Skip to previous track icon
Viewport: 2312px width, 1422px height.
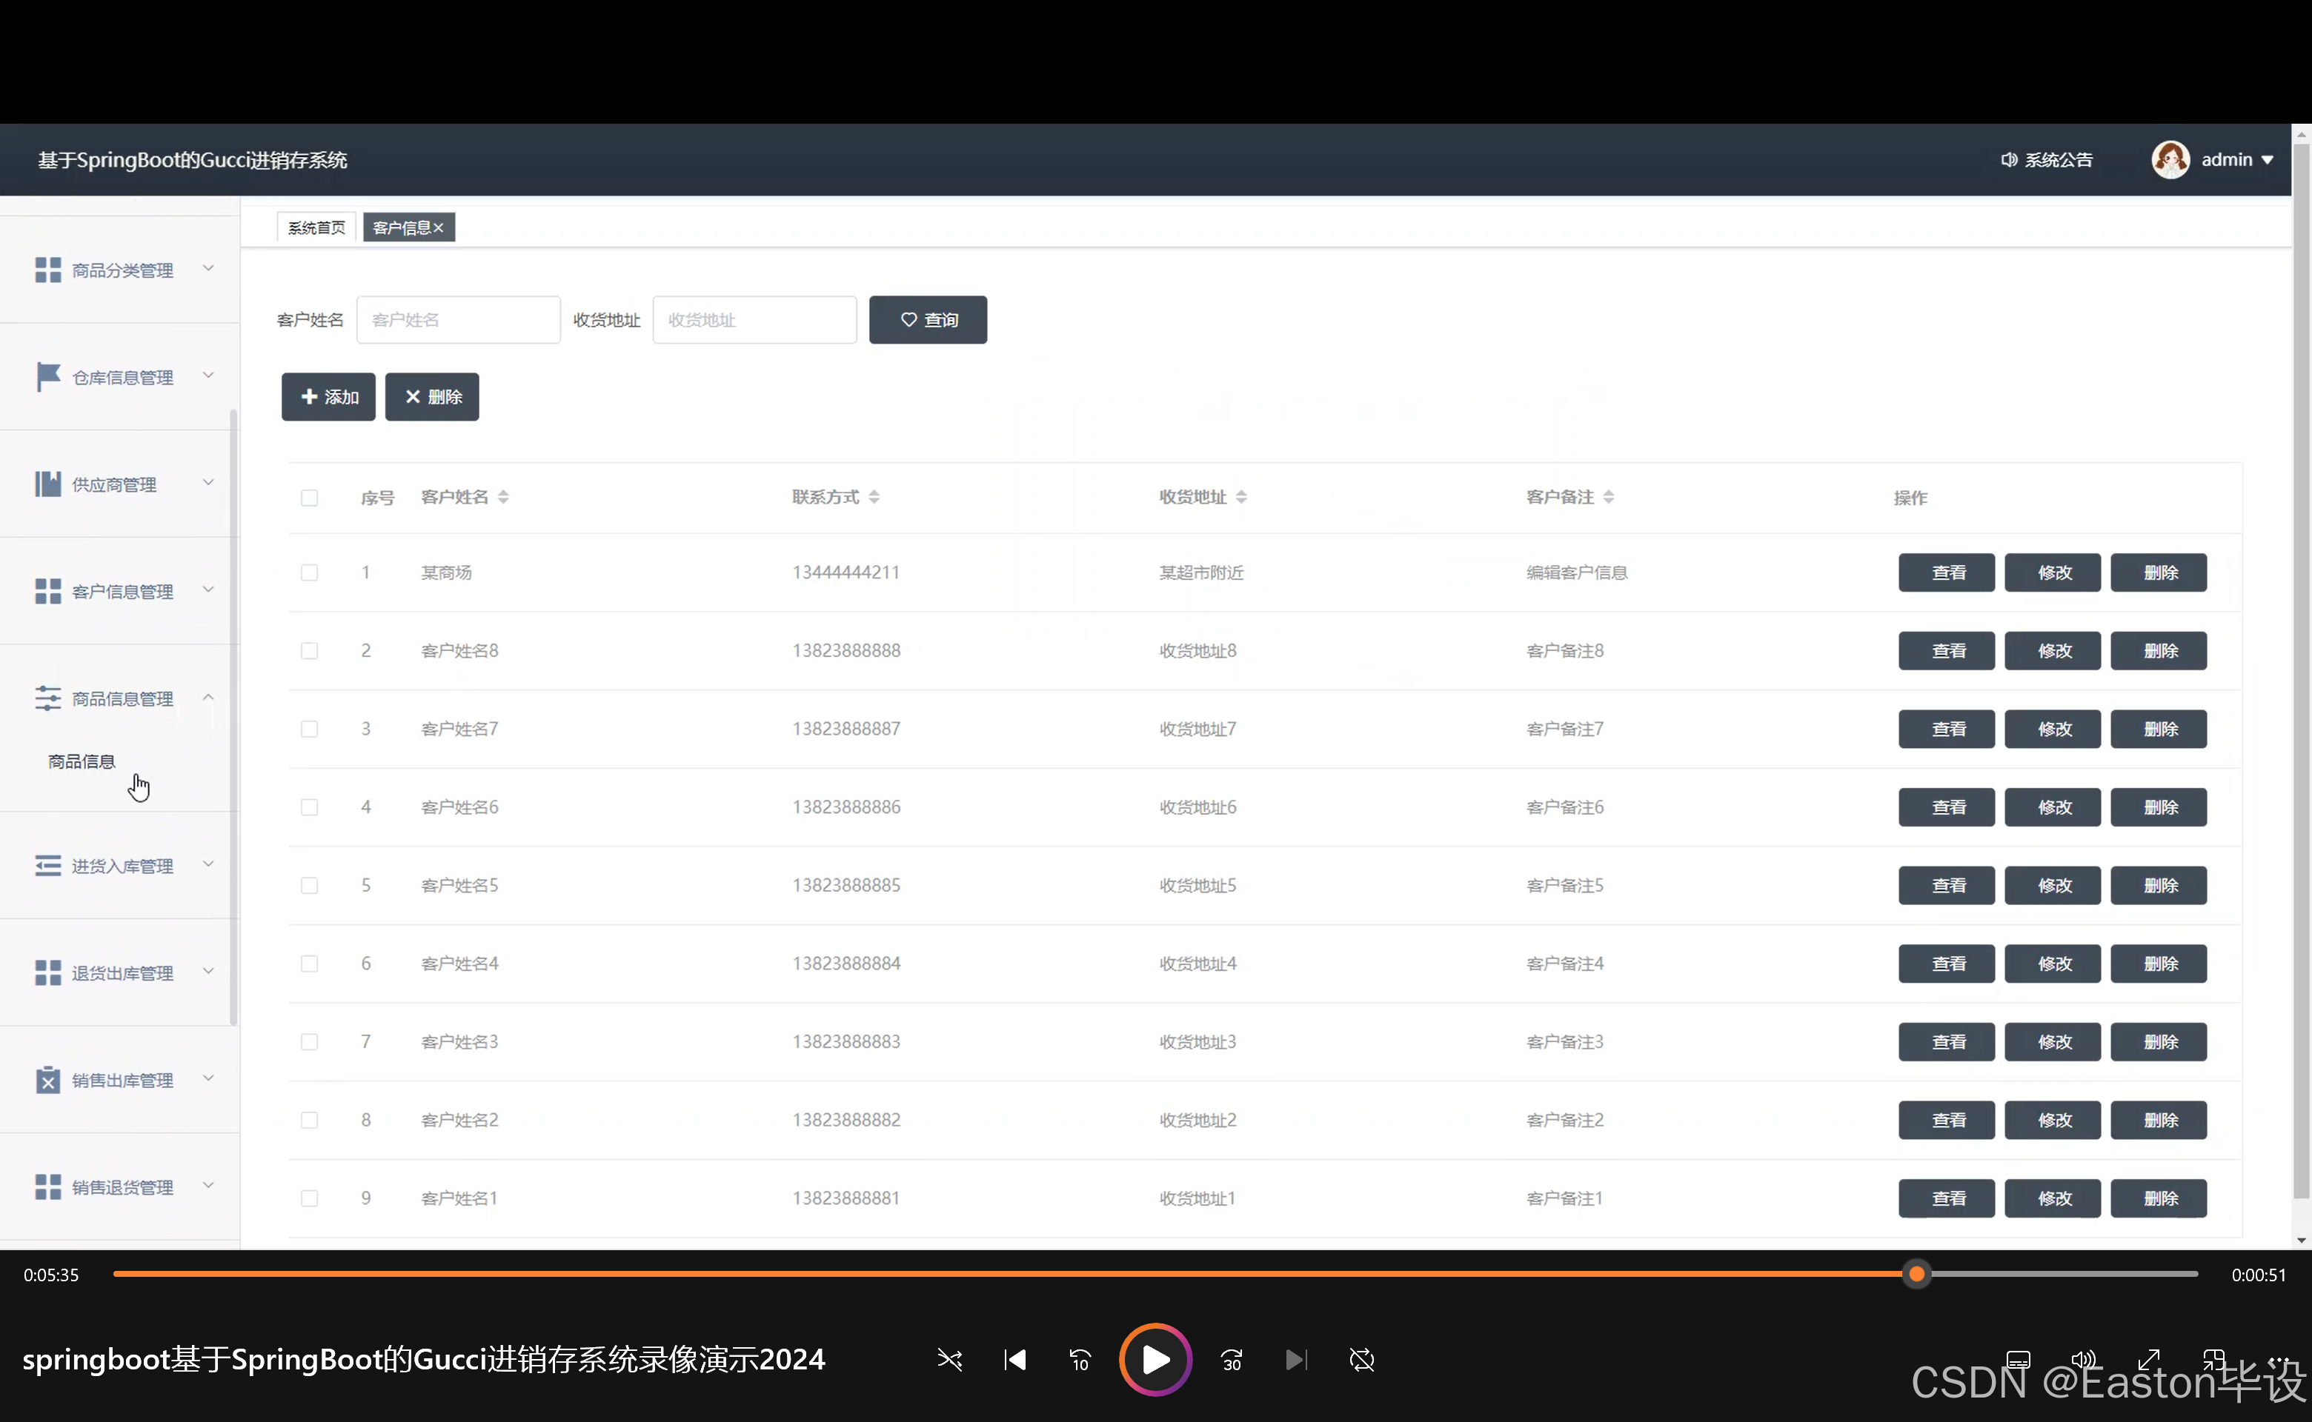pyautogui.click(x=1014, y=1359)
